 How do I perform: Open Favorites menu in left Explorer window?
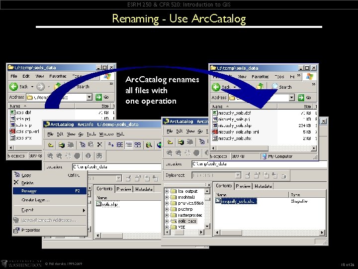(x=58, y=76)
